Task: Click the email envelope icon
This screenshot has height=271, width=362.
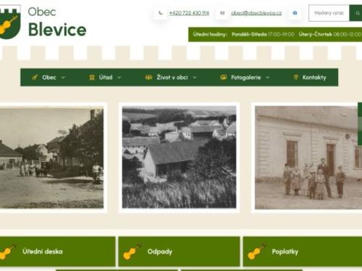Action: pos(222,13)
